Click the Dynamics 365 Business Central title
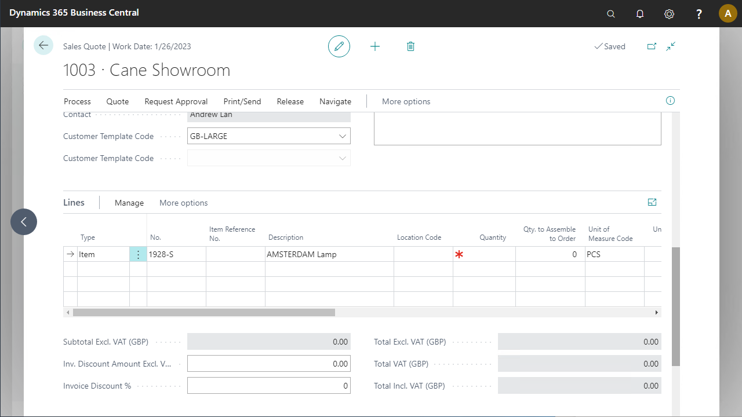This screenshot has width=742, height=417. tap(74, 12)
